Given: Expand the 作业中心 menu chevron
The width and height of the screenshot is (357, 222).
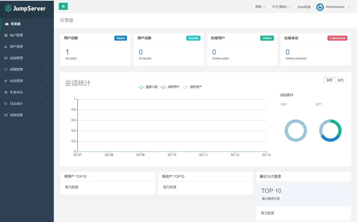Looking at the screenshot, I should tap(47, 92).
